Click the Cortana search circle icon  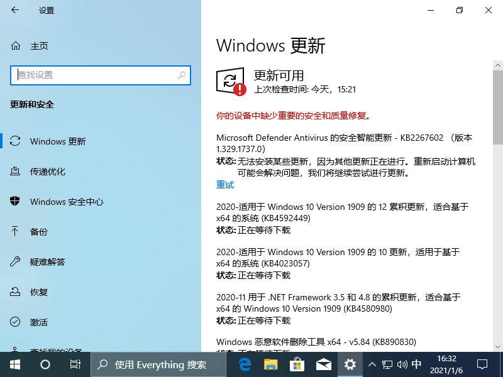pyautogui.click(x=44, y=364)
